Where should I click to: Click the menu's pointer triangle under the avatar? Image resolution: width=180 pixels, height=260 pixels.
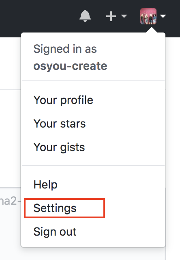(152, 30)
